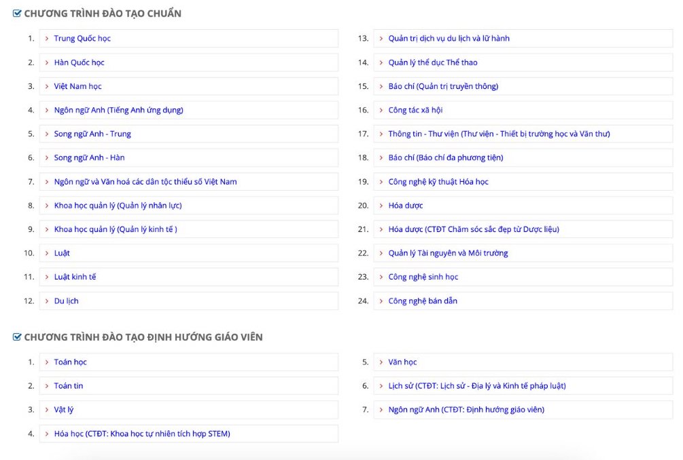Image resolution: width=683 pixels, height=460 pixels.
Task: Open Báo chí (Quản trị truyền thông) link
Action: click(443, 86)
